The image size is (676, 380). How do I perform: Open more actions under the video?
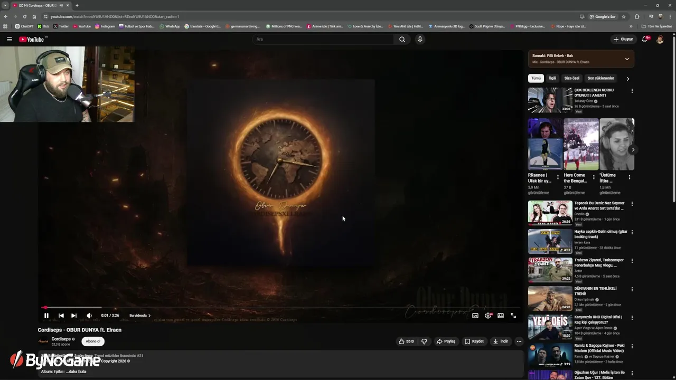(x=519, y=341)
